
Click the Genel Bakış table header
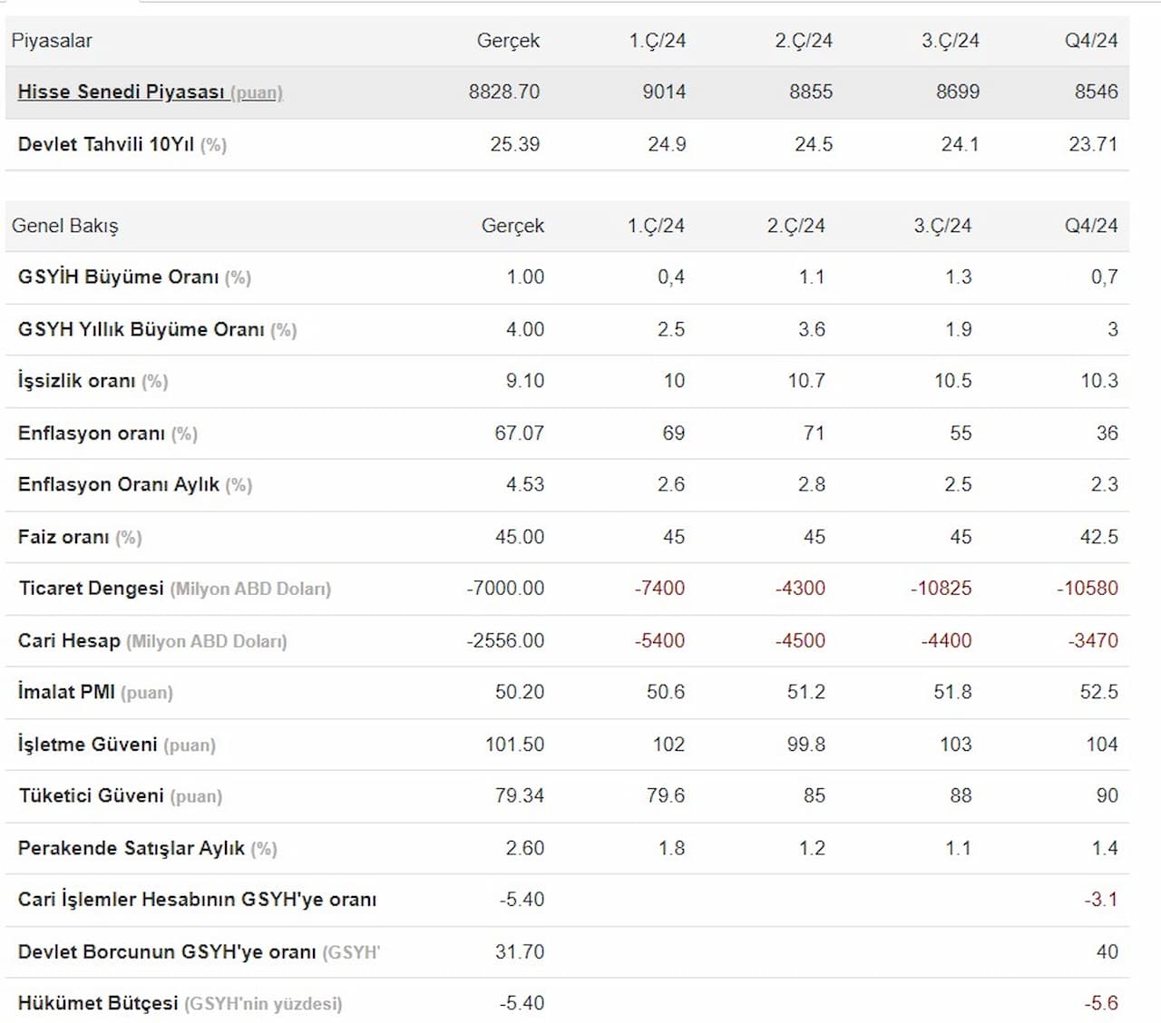65,226
